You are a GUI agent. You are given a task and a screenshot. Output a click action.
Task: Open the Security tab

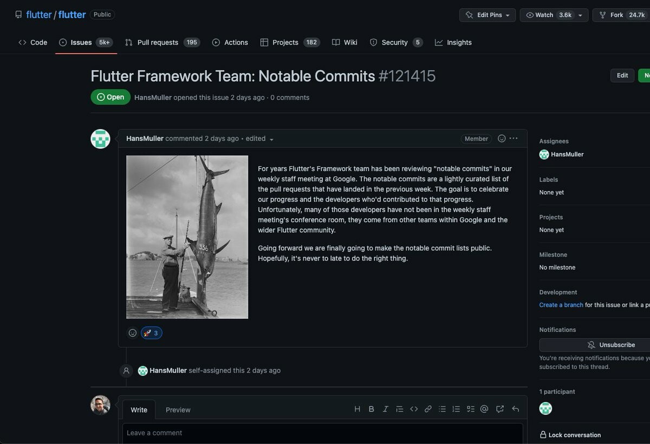click(x=396, y=42)
